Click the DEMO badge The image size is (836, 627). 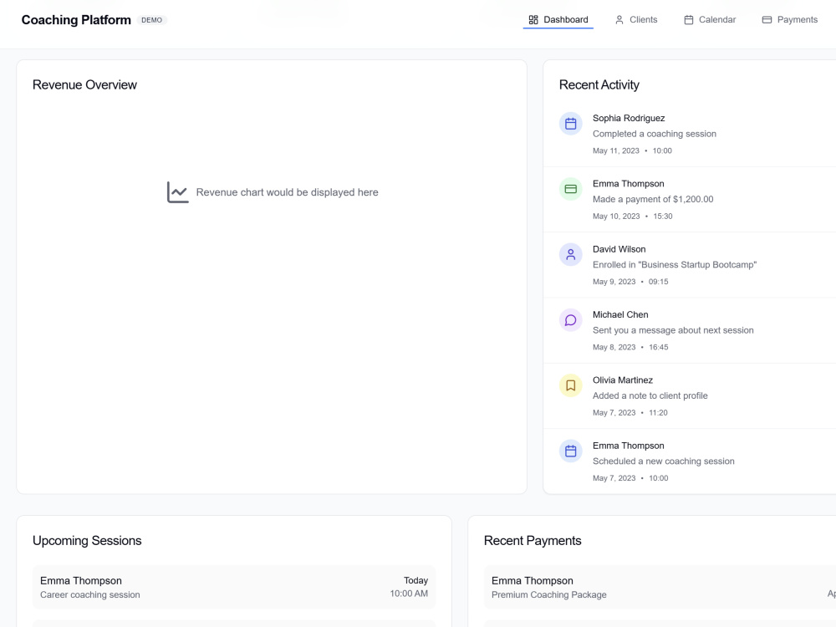[152, 20]
